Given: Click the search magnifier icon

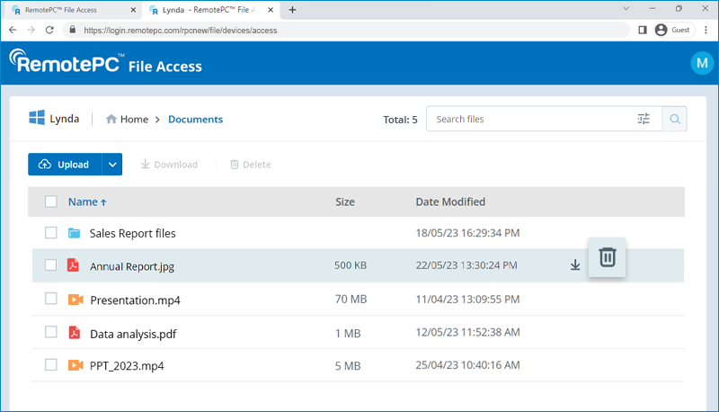Looking at the screenshot, I should [674, 119].
